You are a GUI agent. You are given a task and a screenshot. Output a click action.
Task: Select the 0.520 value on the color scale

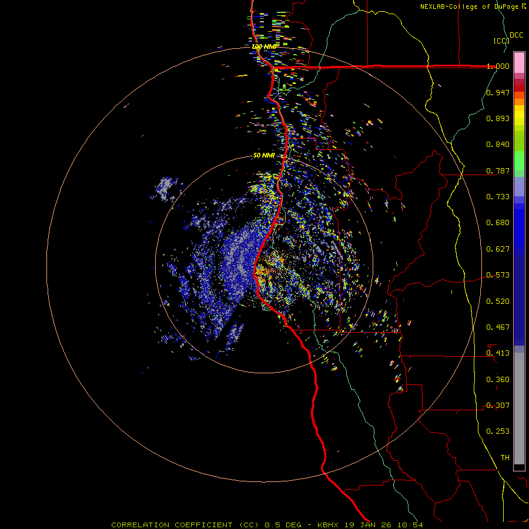point(498,302)
